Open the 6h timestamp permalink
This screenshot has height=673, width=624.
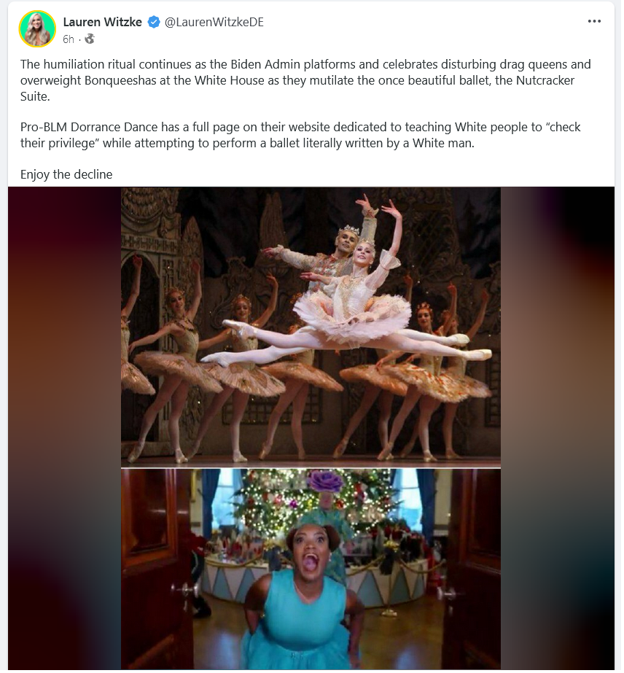69,39
